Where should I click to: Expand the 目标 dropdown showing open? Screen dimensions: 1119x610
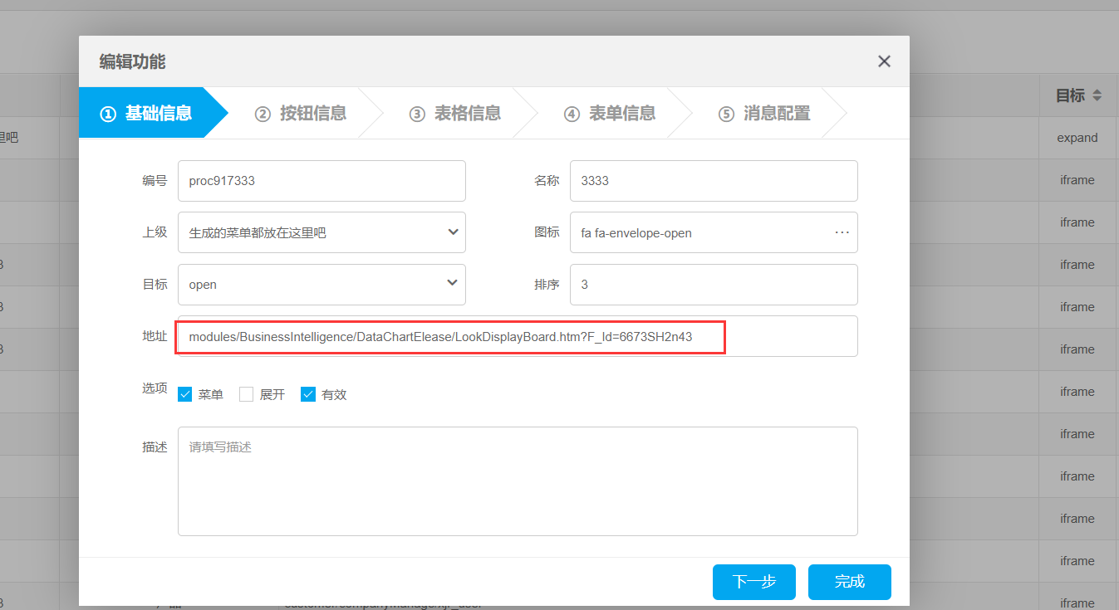[321, 285]
